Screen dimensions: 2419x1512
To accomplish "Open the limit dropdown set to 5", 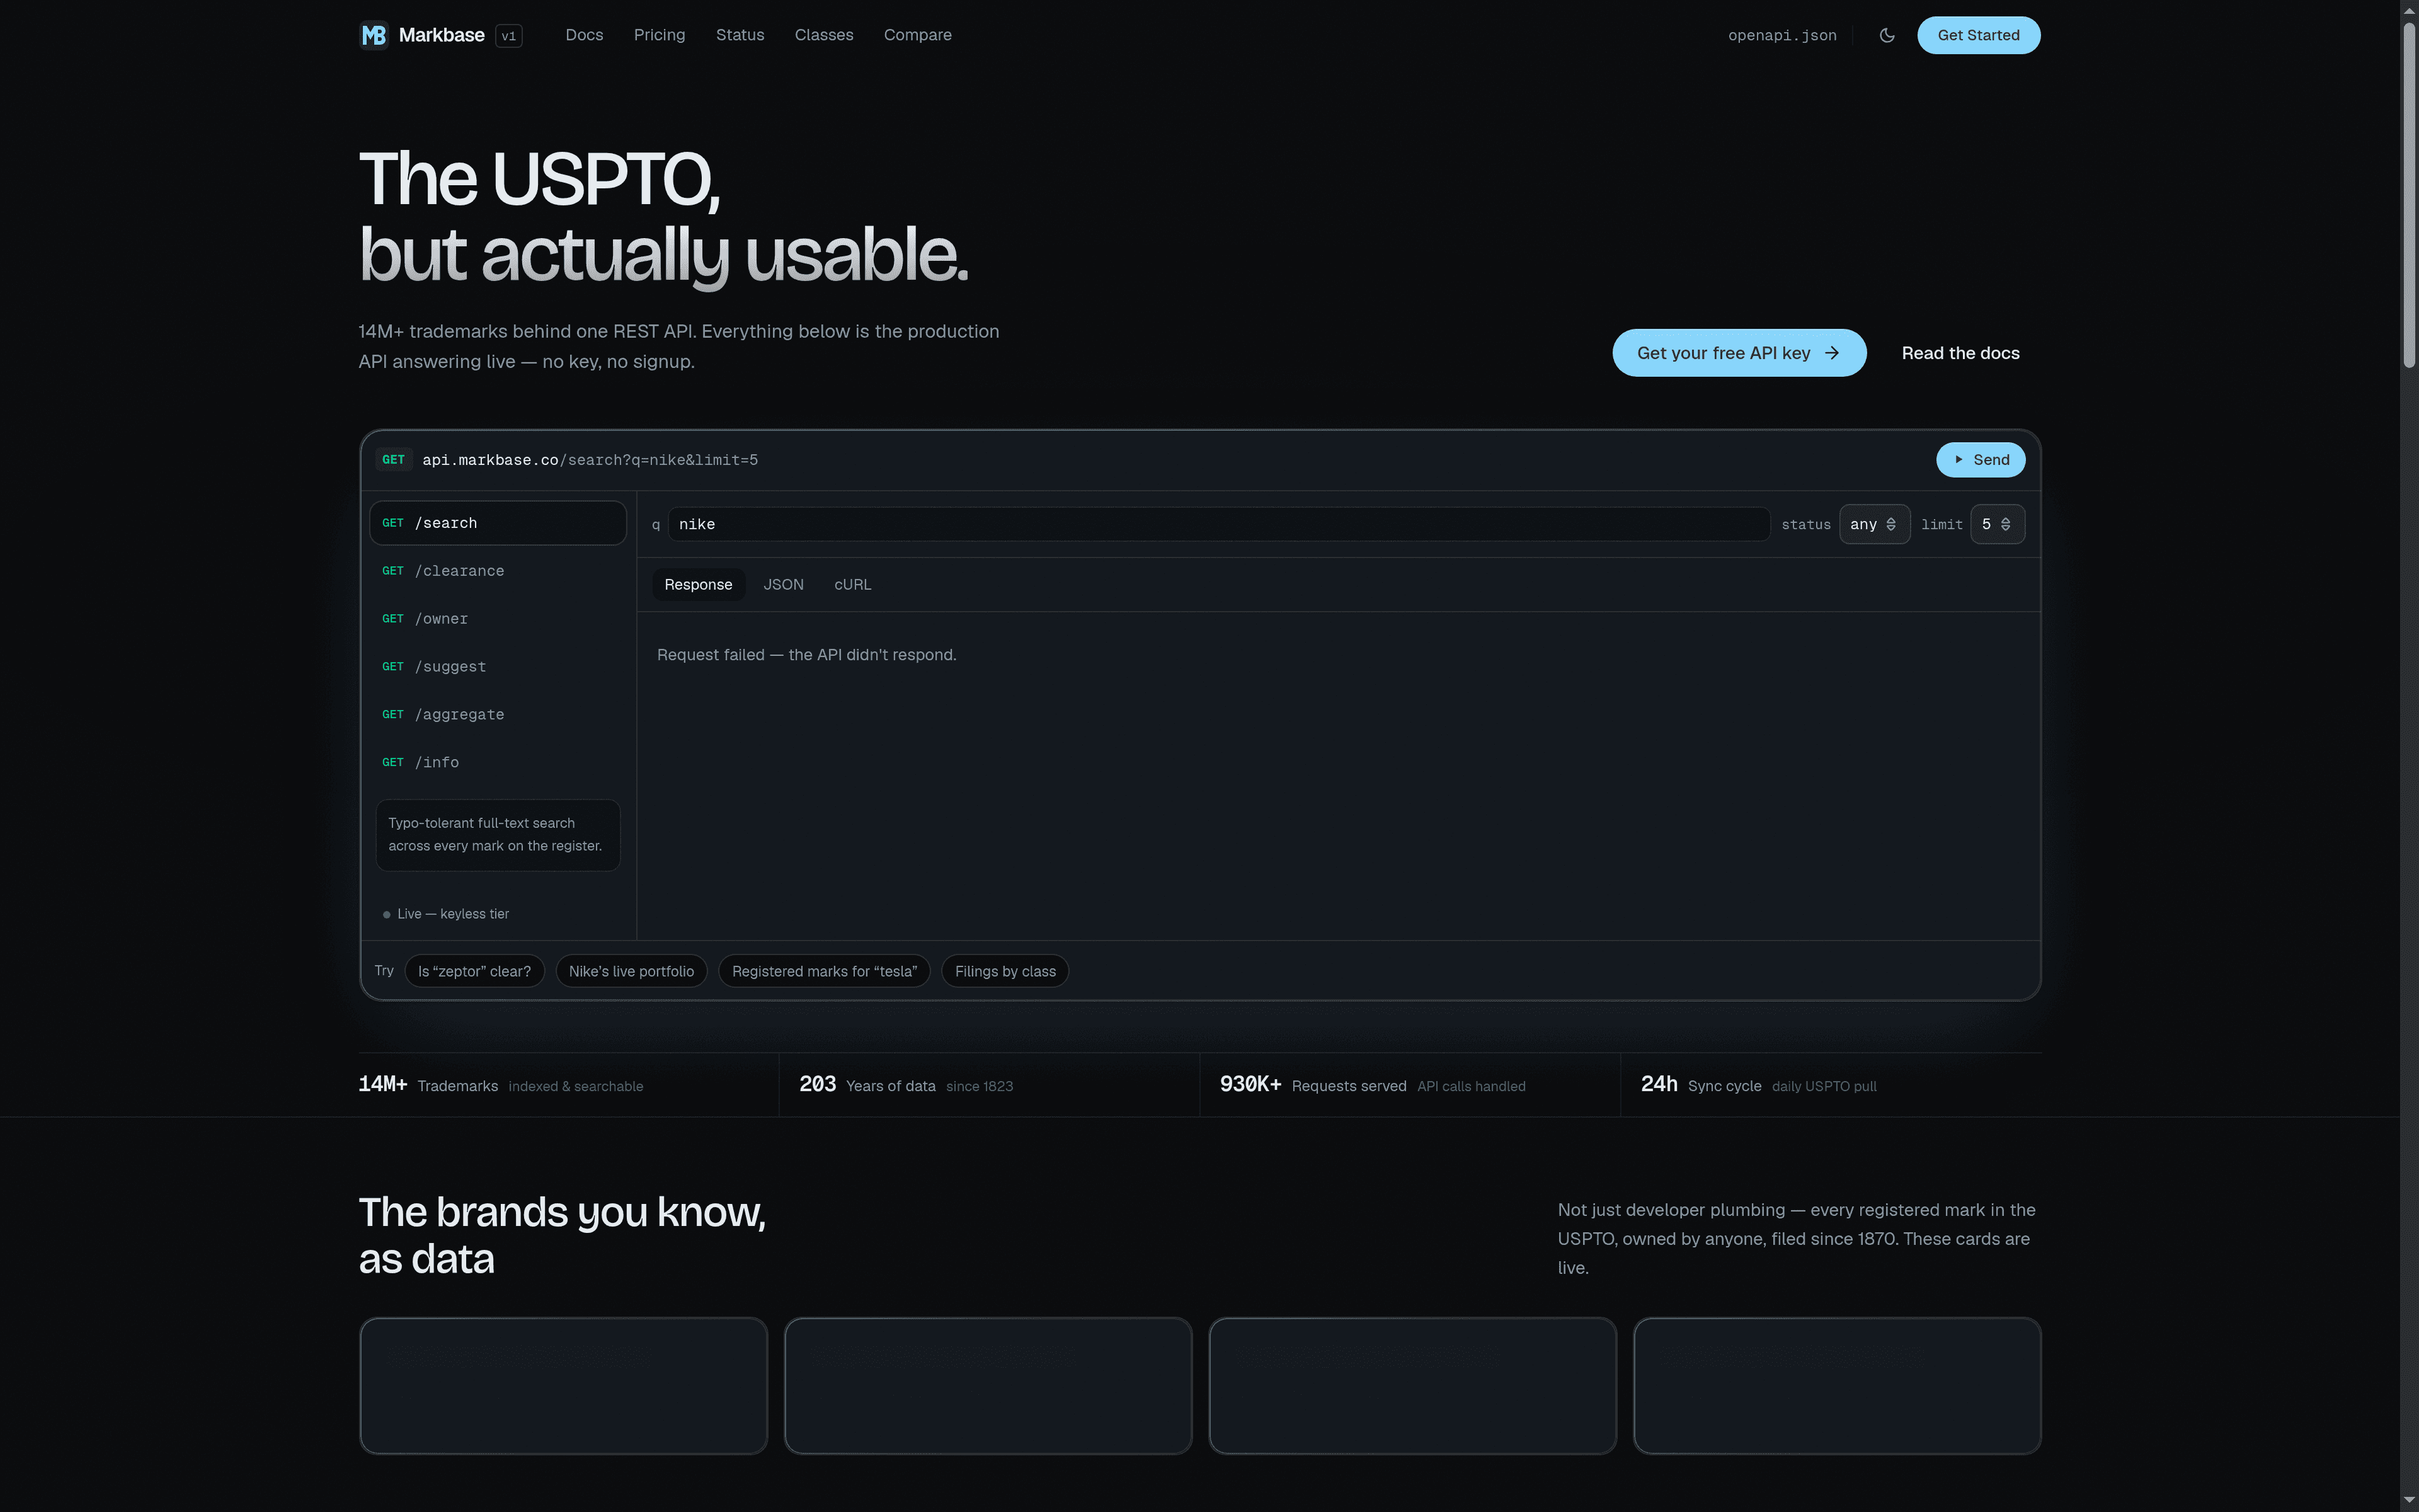I will click(x=1997, y=524).
